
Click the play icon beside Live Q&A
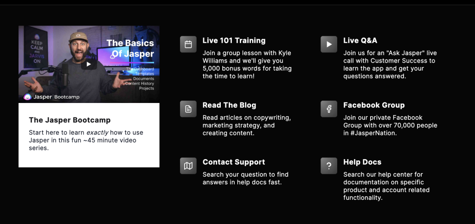tap(329, 44)
